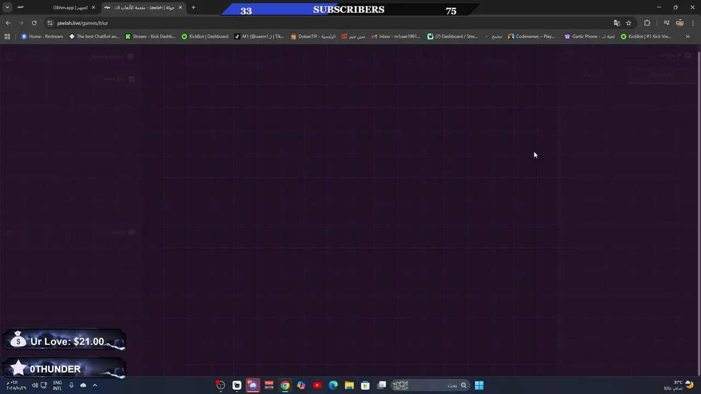Viewport: 701px width, 394px height.
Task: Open Google Chrome from the taskbar
Action: [285, 385]
